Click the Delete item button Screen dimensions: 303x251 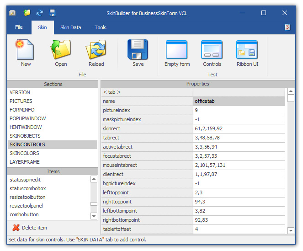(x=30, y=228)
